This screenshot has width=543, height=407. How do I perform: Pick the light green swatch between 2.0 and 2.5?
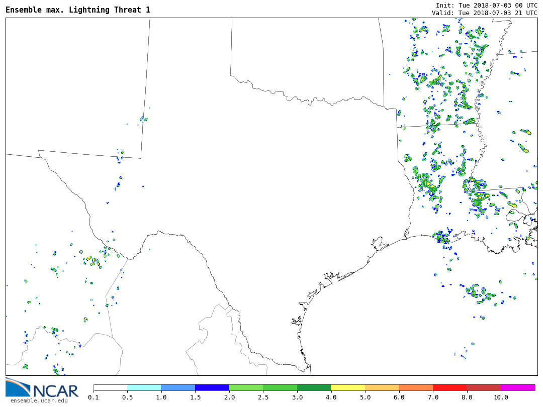click(x=246, y=388)
